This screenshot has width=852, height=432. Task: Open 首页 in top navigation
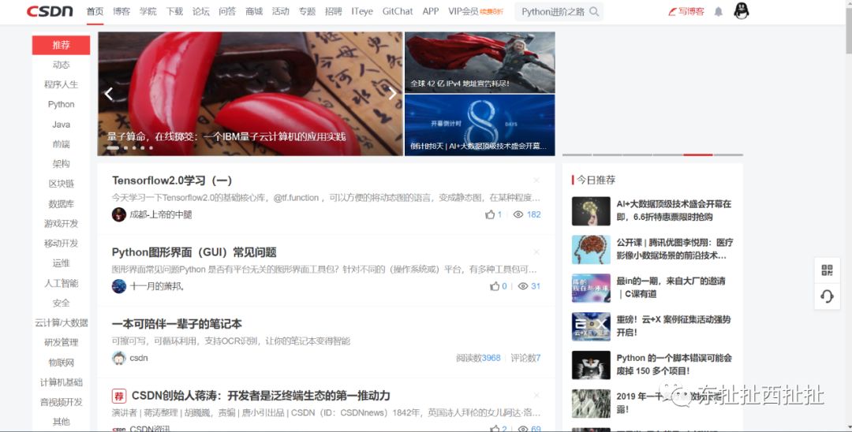[95, 11]
